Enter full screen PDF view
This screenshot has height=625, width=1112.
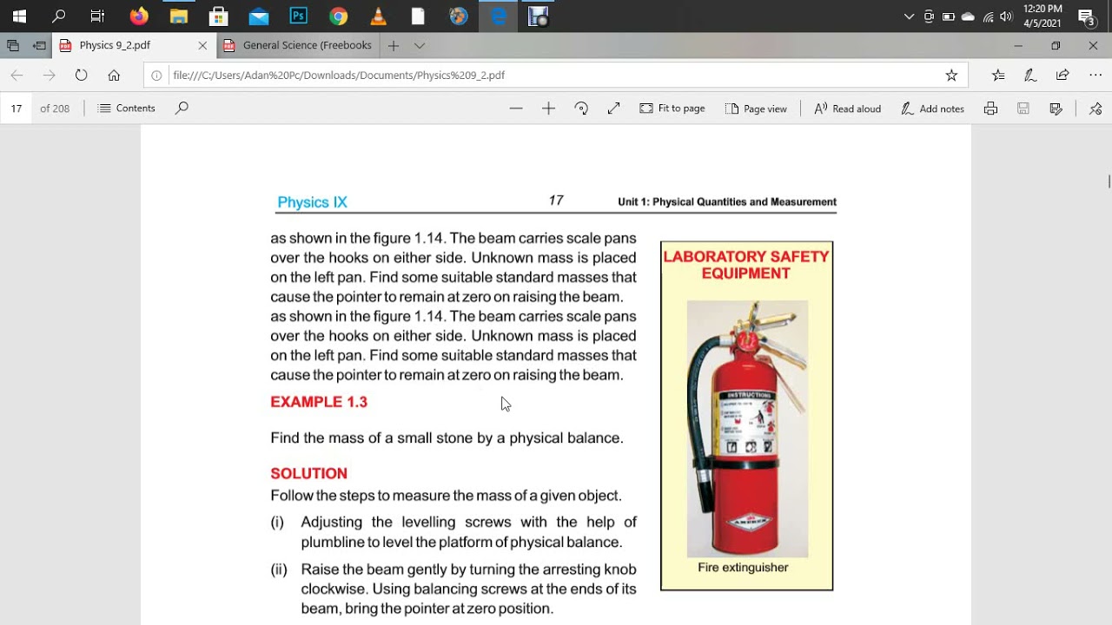(613, 109)
